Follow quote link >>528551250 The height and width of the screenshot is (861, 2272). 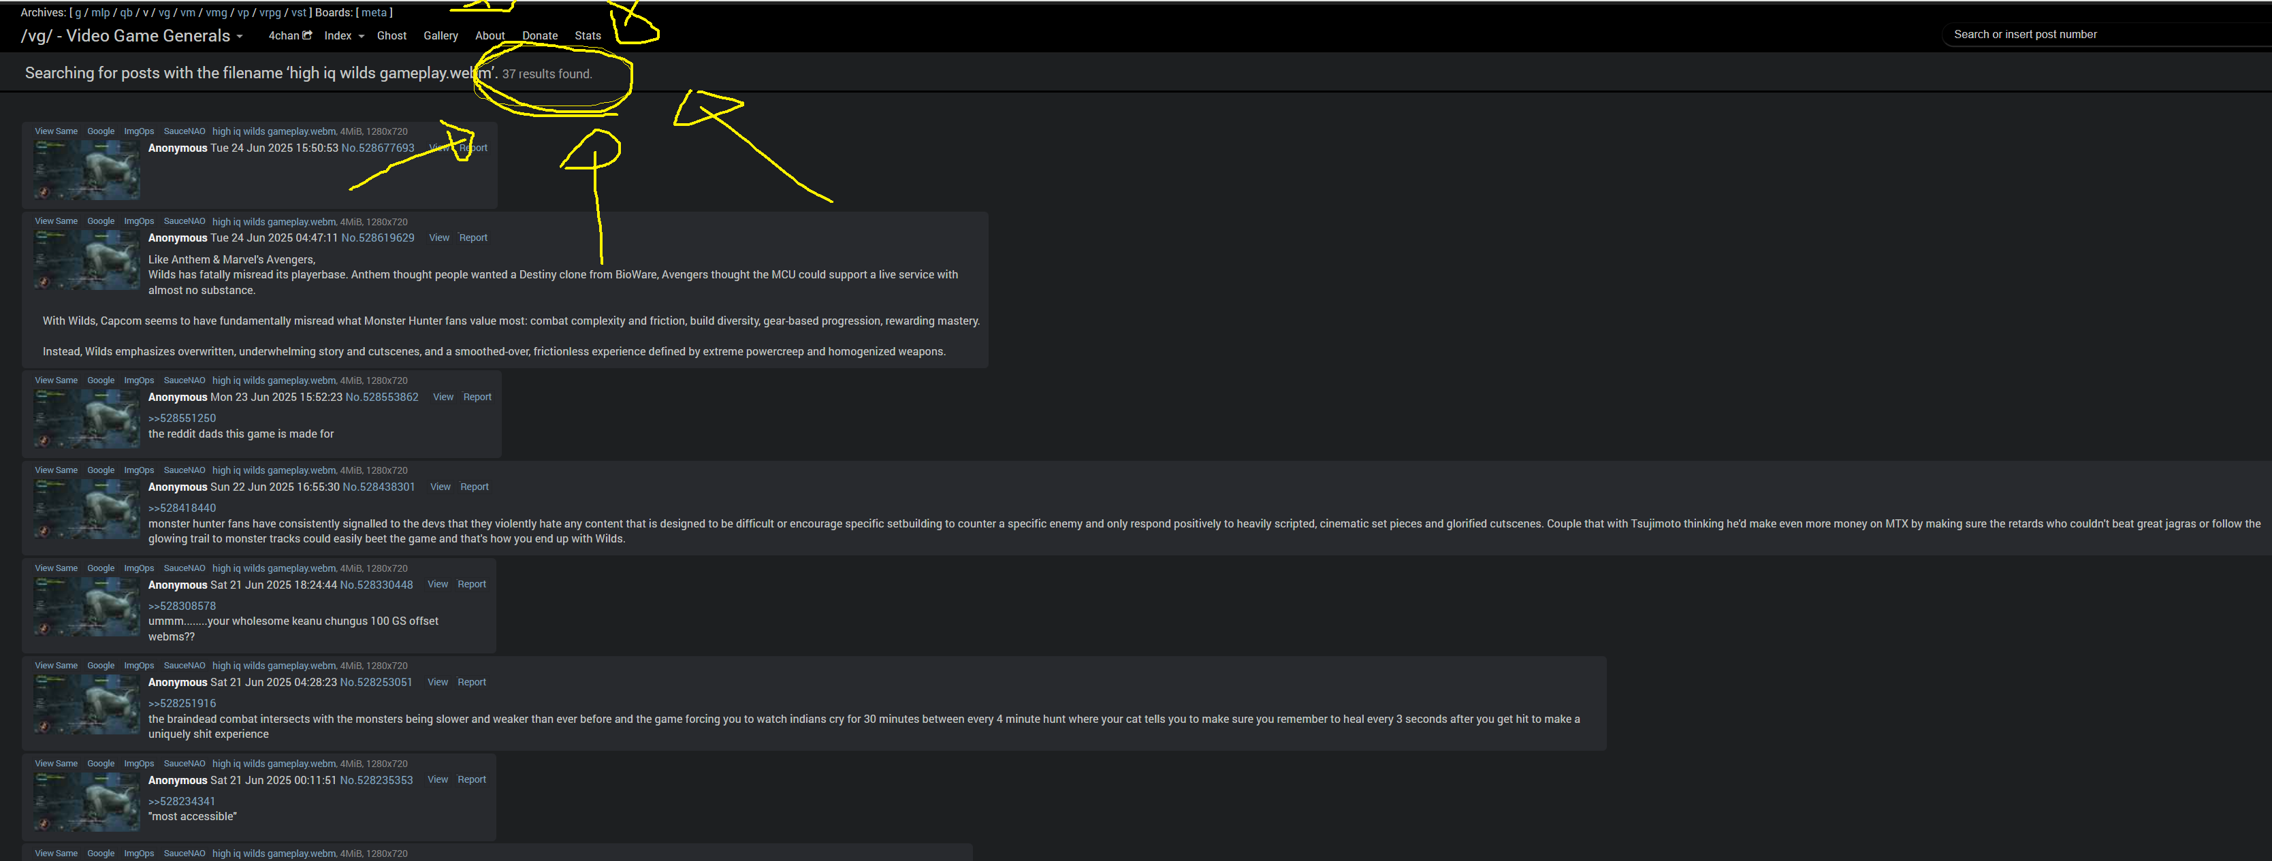pos(182,419)
